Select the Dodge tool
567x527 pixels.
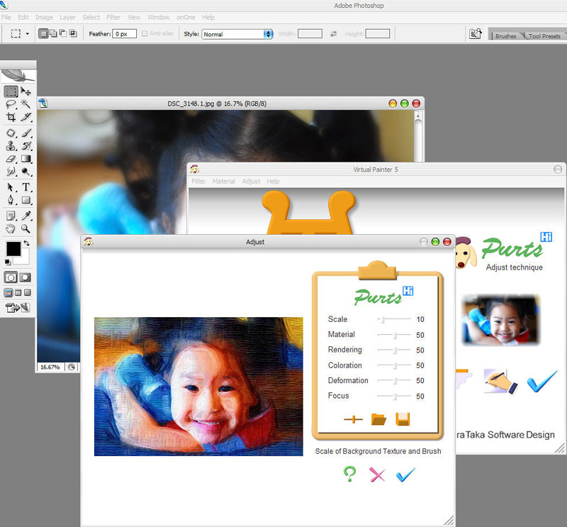26,171
